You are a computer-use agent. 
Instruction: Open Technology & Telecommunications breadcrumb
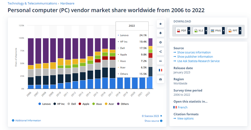pyautogui.click(x=32, y=3)
